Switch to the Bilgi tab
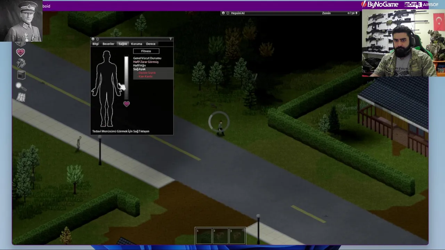This screenshot has width=445, height=250. point(95,44)
